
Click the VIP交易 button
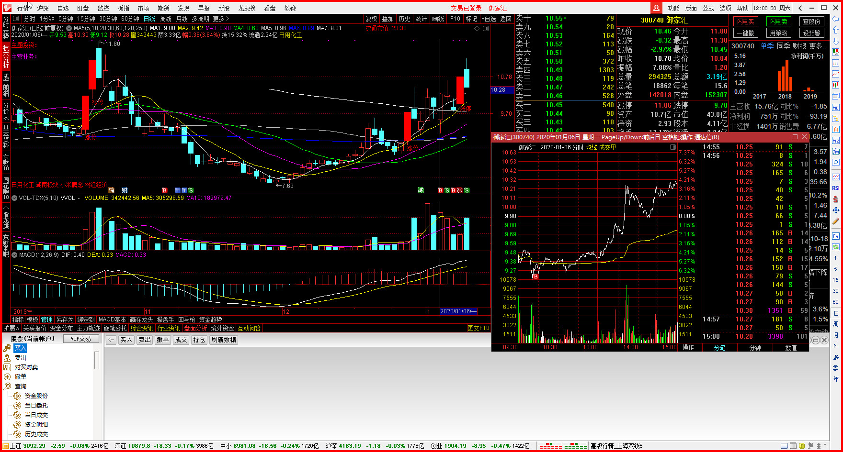pos(81,339)
